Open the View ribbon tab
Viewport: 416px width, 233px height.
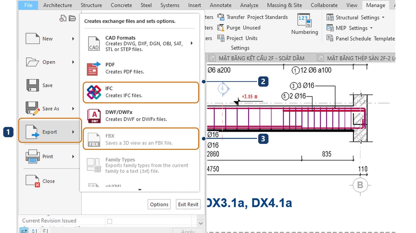(352, 5)
